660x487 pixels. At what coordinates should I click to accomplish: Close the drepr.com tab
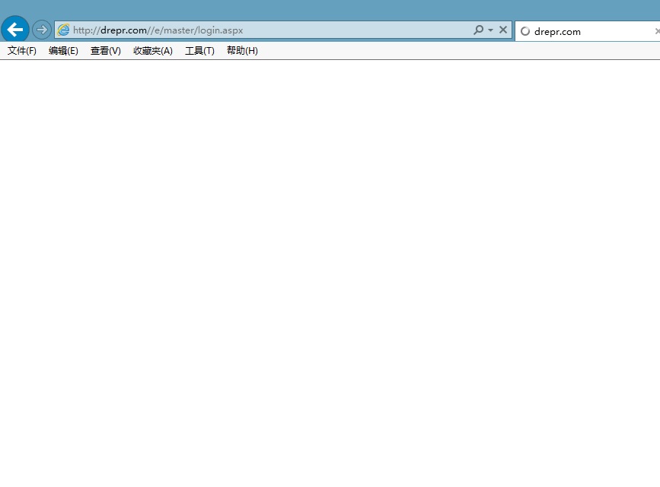(x=657, y=31)
